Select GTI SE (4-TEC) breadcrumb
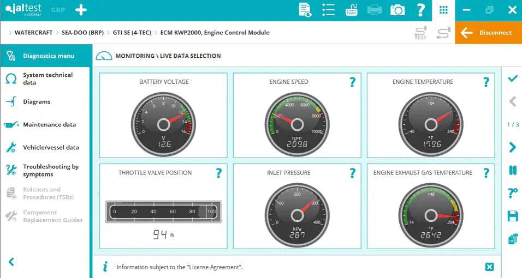Image resolution: width=522 pixels, height=278 pixels. click(132, 33)
